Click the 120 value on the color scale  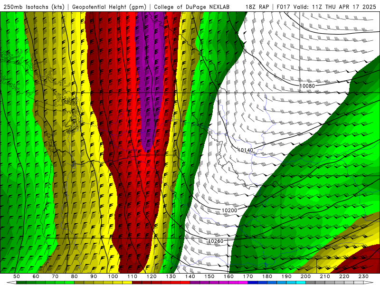point(152,276)
